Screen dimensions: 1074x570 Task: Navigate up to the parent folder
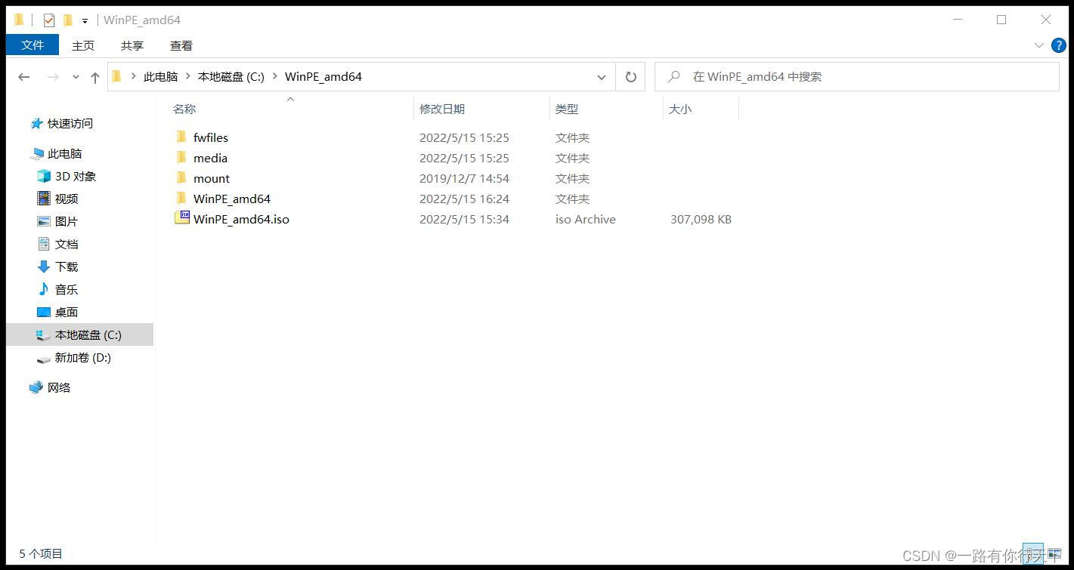pos(94,76)
